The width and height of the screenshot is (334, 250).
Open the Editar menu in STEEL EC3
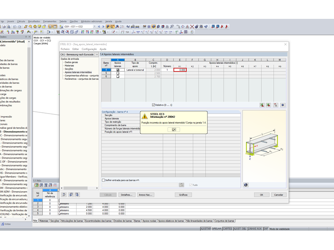pos(76,49)
